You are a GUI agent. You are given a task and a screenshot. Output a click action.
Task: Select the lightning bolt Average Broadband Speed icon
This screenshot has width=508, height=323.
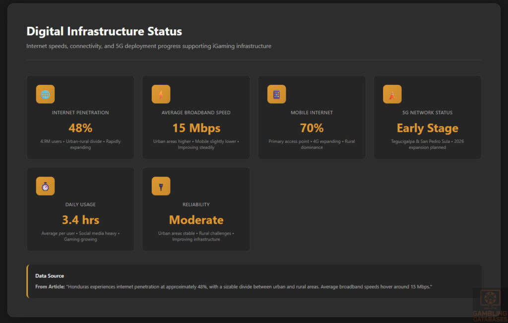161,94
